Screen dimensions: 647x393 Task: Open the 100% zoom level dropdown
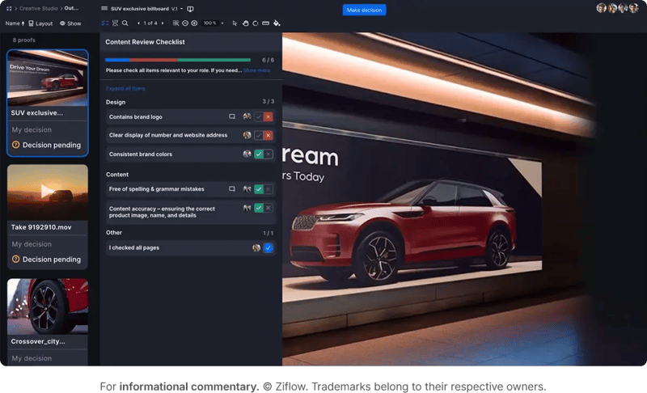click(222, 23)
